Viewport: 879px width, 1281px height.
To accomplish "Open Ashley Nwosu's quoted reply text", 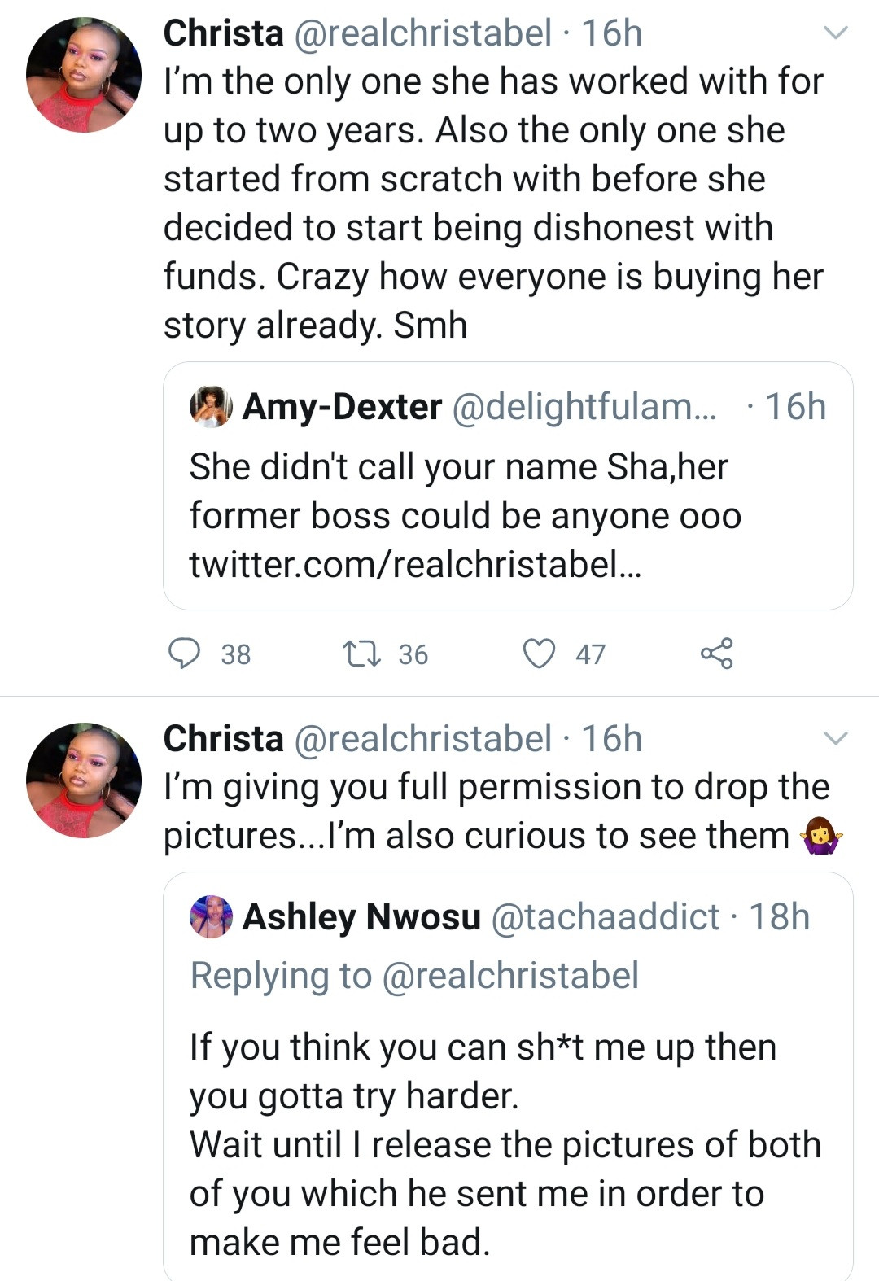I will (505, 1143).
